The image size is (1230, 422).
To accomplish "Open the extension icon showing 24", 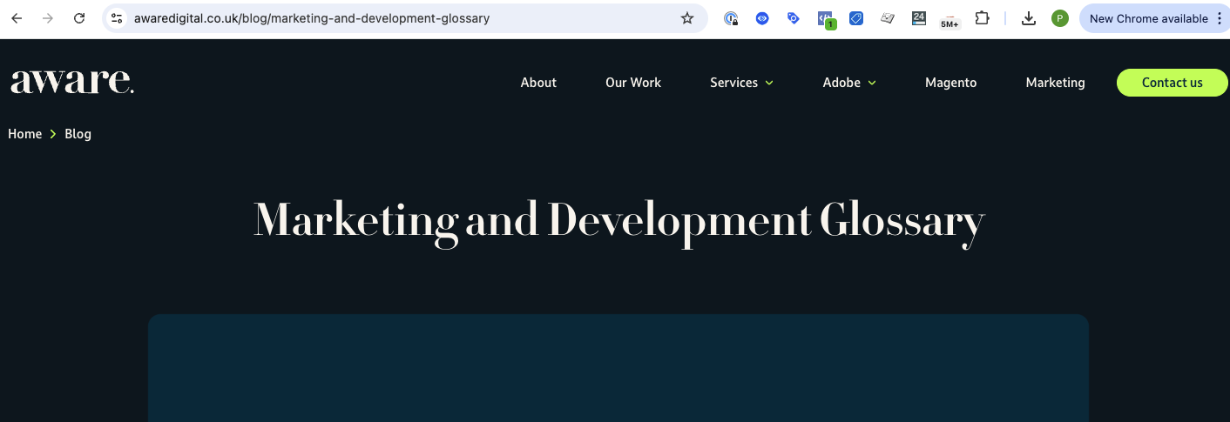I will point(919,18).
